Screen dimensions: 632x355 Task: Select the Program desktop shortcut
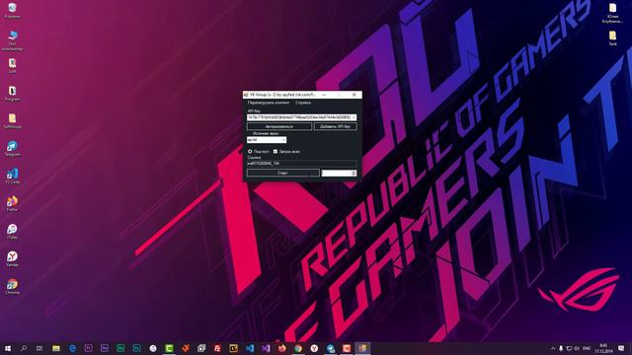tap(12, 94)
